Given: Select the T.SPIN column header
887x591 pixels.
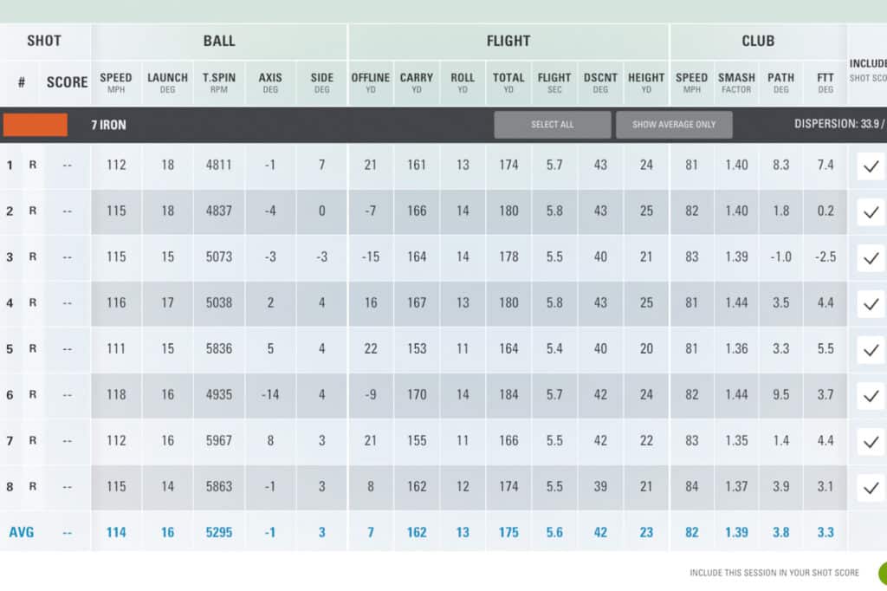Looking at the screenshot, I should (x=219, y=82).
